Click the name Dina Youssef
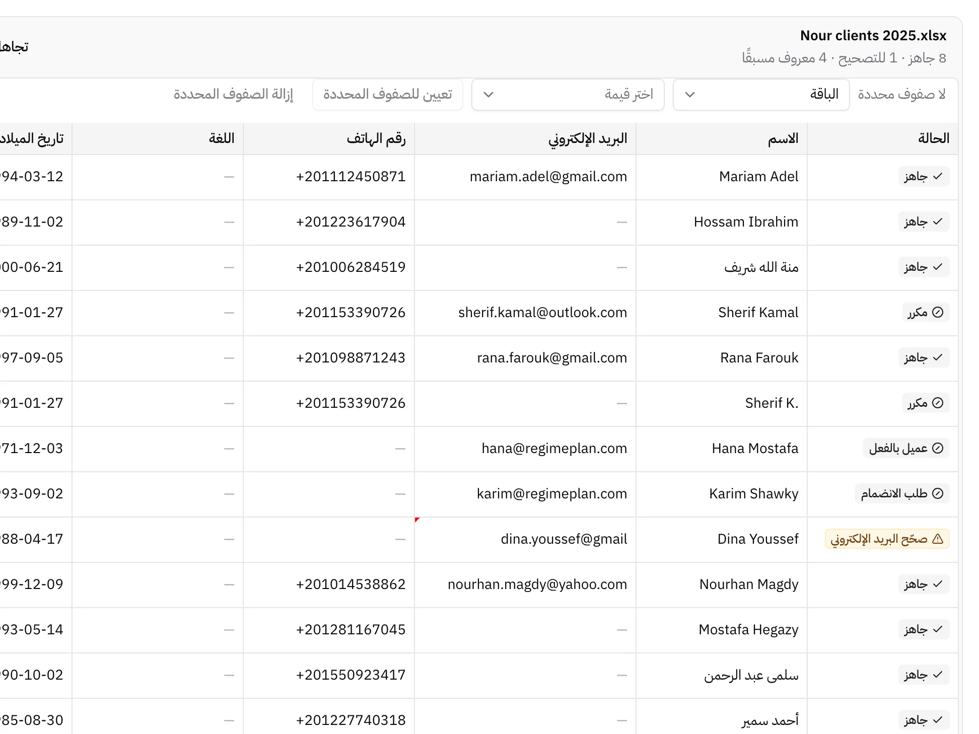 pos(758,539)
